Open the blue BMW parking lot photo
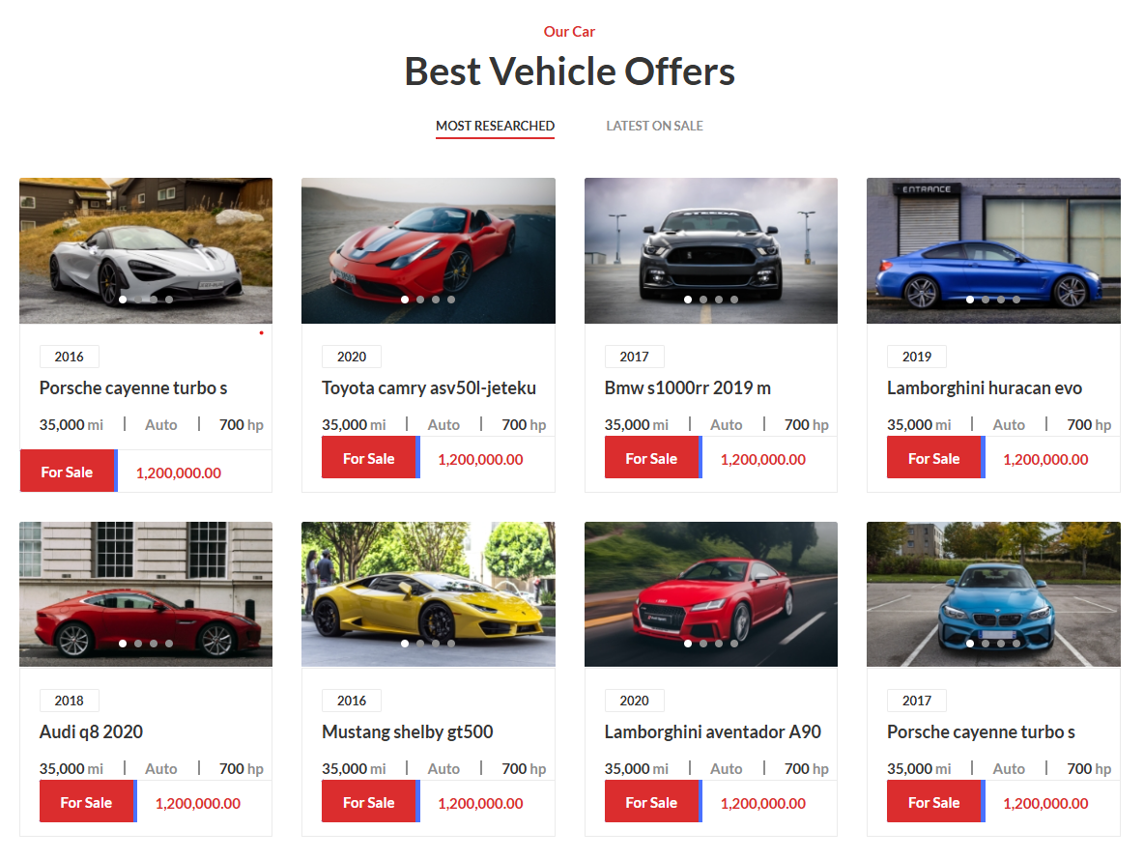 click(x=993, y=594)
